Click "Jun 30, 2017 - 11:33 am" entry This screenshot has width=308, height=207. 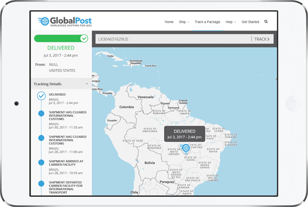pyautogui.click(x=65, y=128)
